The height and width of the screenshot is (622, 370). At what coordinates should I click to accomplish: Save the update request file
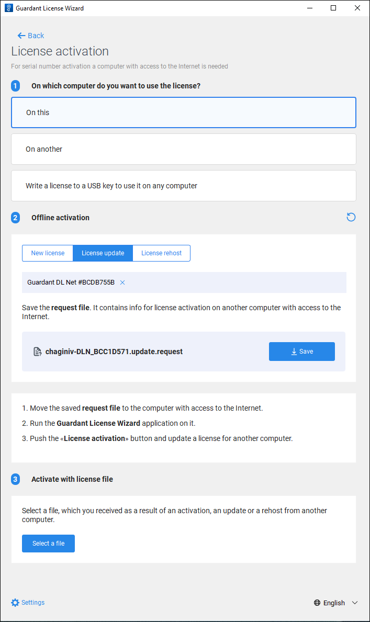click(301, 352)
